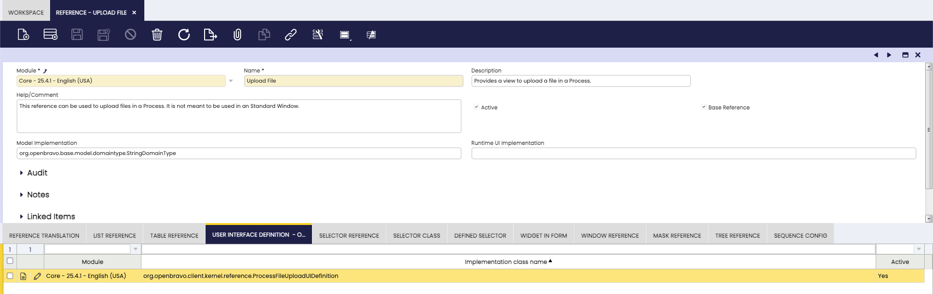Click the pencil edit icon in grid row
Image resolution: width=933 pixels, height=294 pixels.
point(37,276)
